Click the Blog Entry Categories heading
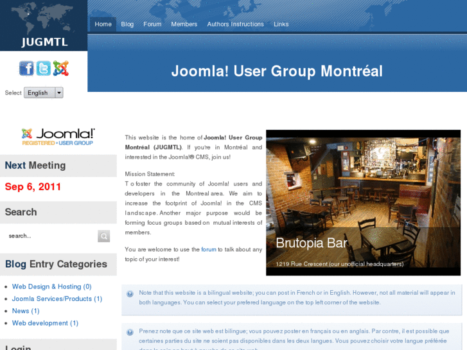 [x=56, y=264]
